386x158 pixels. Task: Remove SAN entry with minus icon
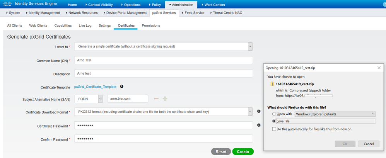[x=156, y=99]
